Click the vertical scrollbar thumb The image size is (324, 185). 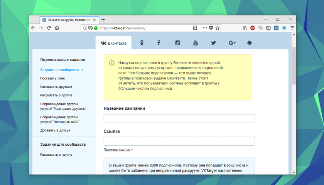294,66
